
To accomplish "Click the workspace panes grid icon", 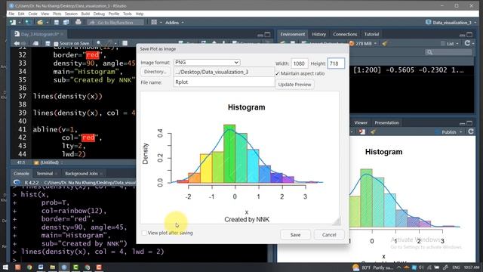I will point(154,22).
